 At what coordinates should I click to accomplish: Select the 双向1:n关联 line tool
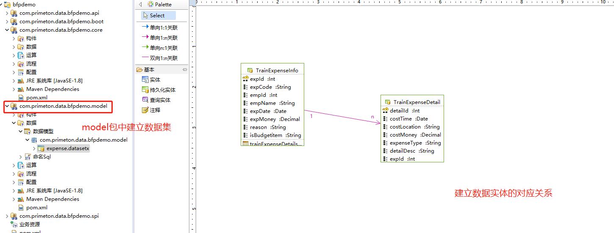pyautogui.click(x=160, y=58)
